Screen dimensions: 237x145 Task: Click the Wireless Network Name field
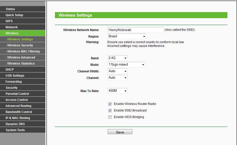(x=135, y=30)
